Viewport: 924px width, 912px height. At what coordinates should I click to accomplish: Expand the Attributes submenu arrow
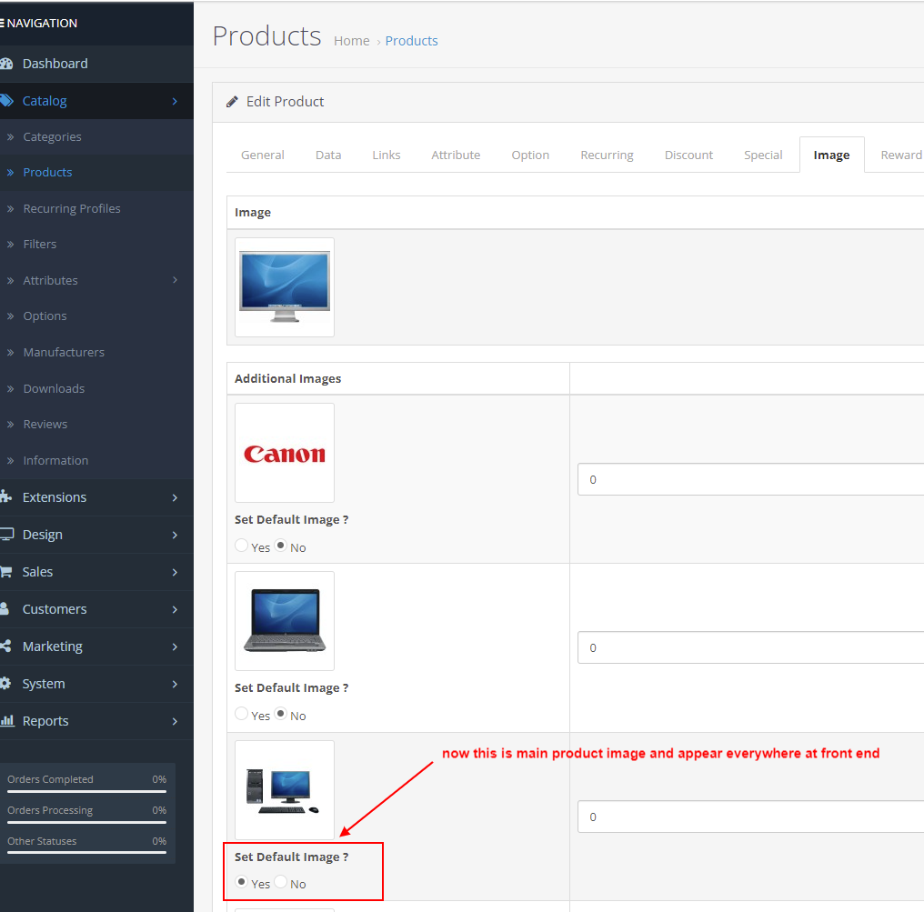175,280
